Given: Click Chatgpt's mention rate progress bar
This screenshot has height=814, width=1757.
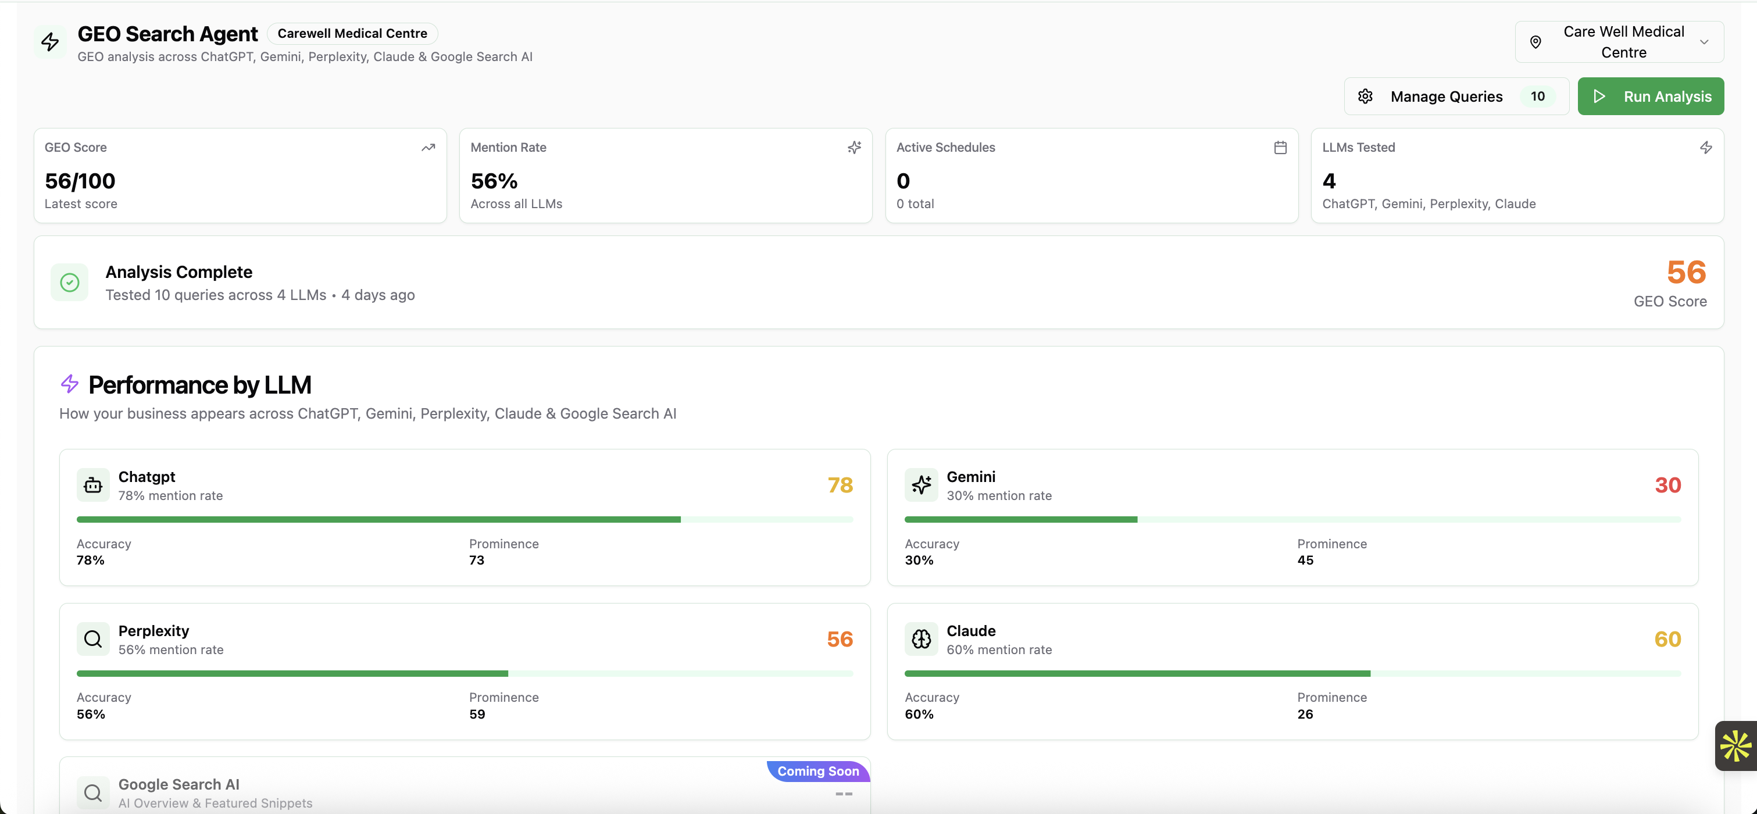Looking at the screenshot, I should [x=465, y=519].
